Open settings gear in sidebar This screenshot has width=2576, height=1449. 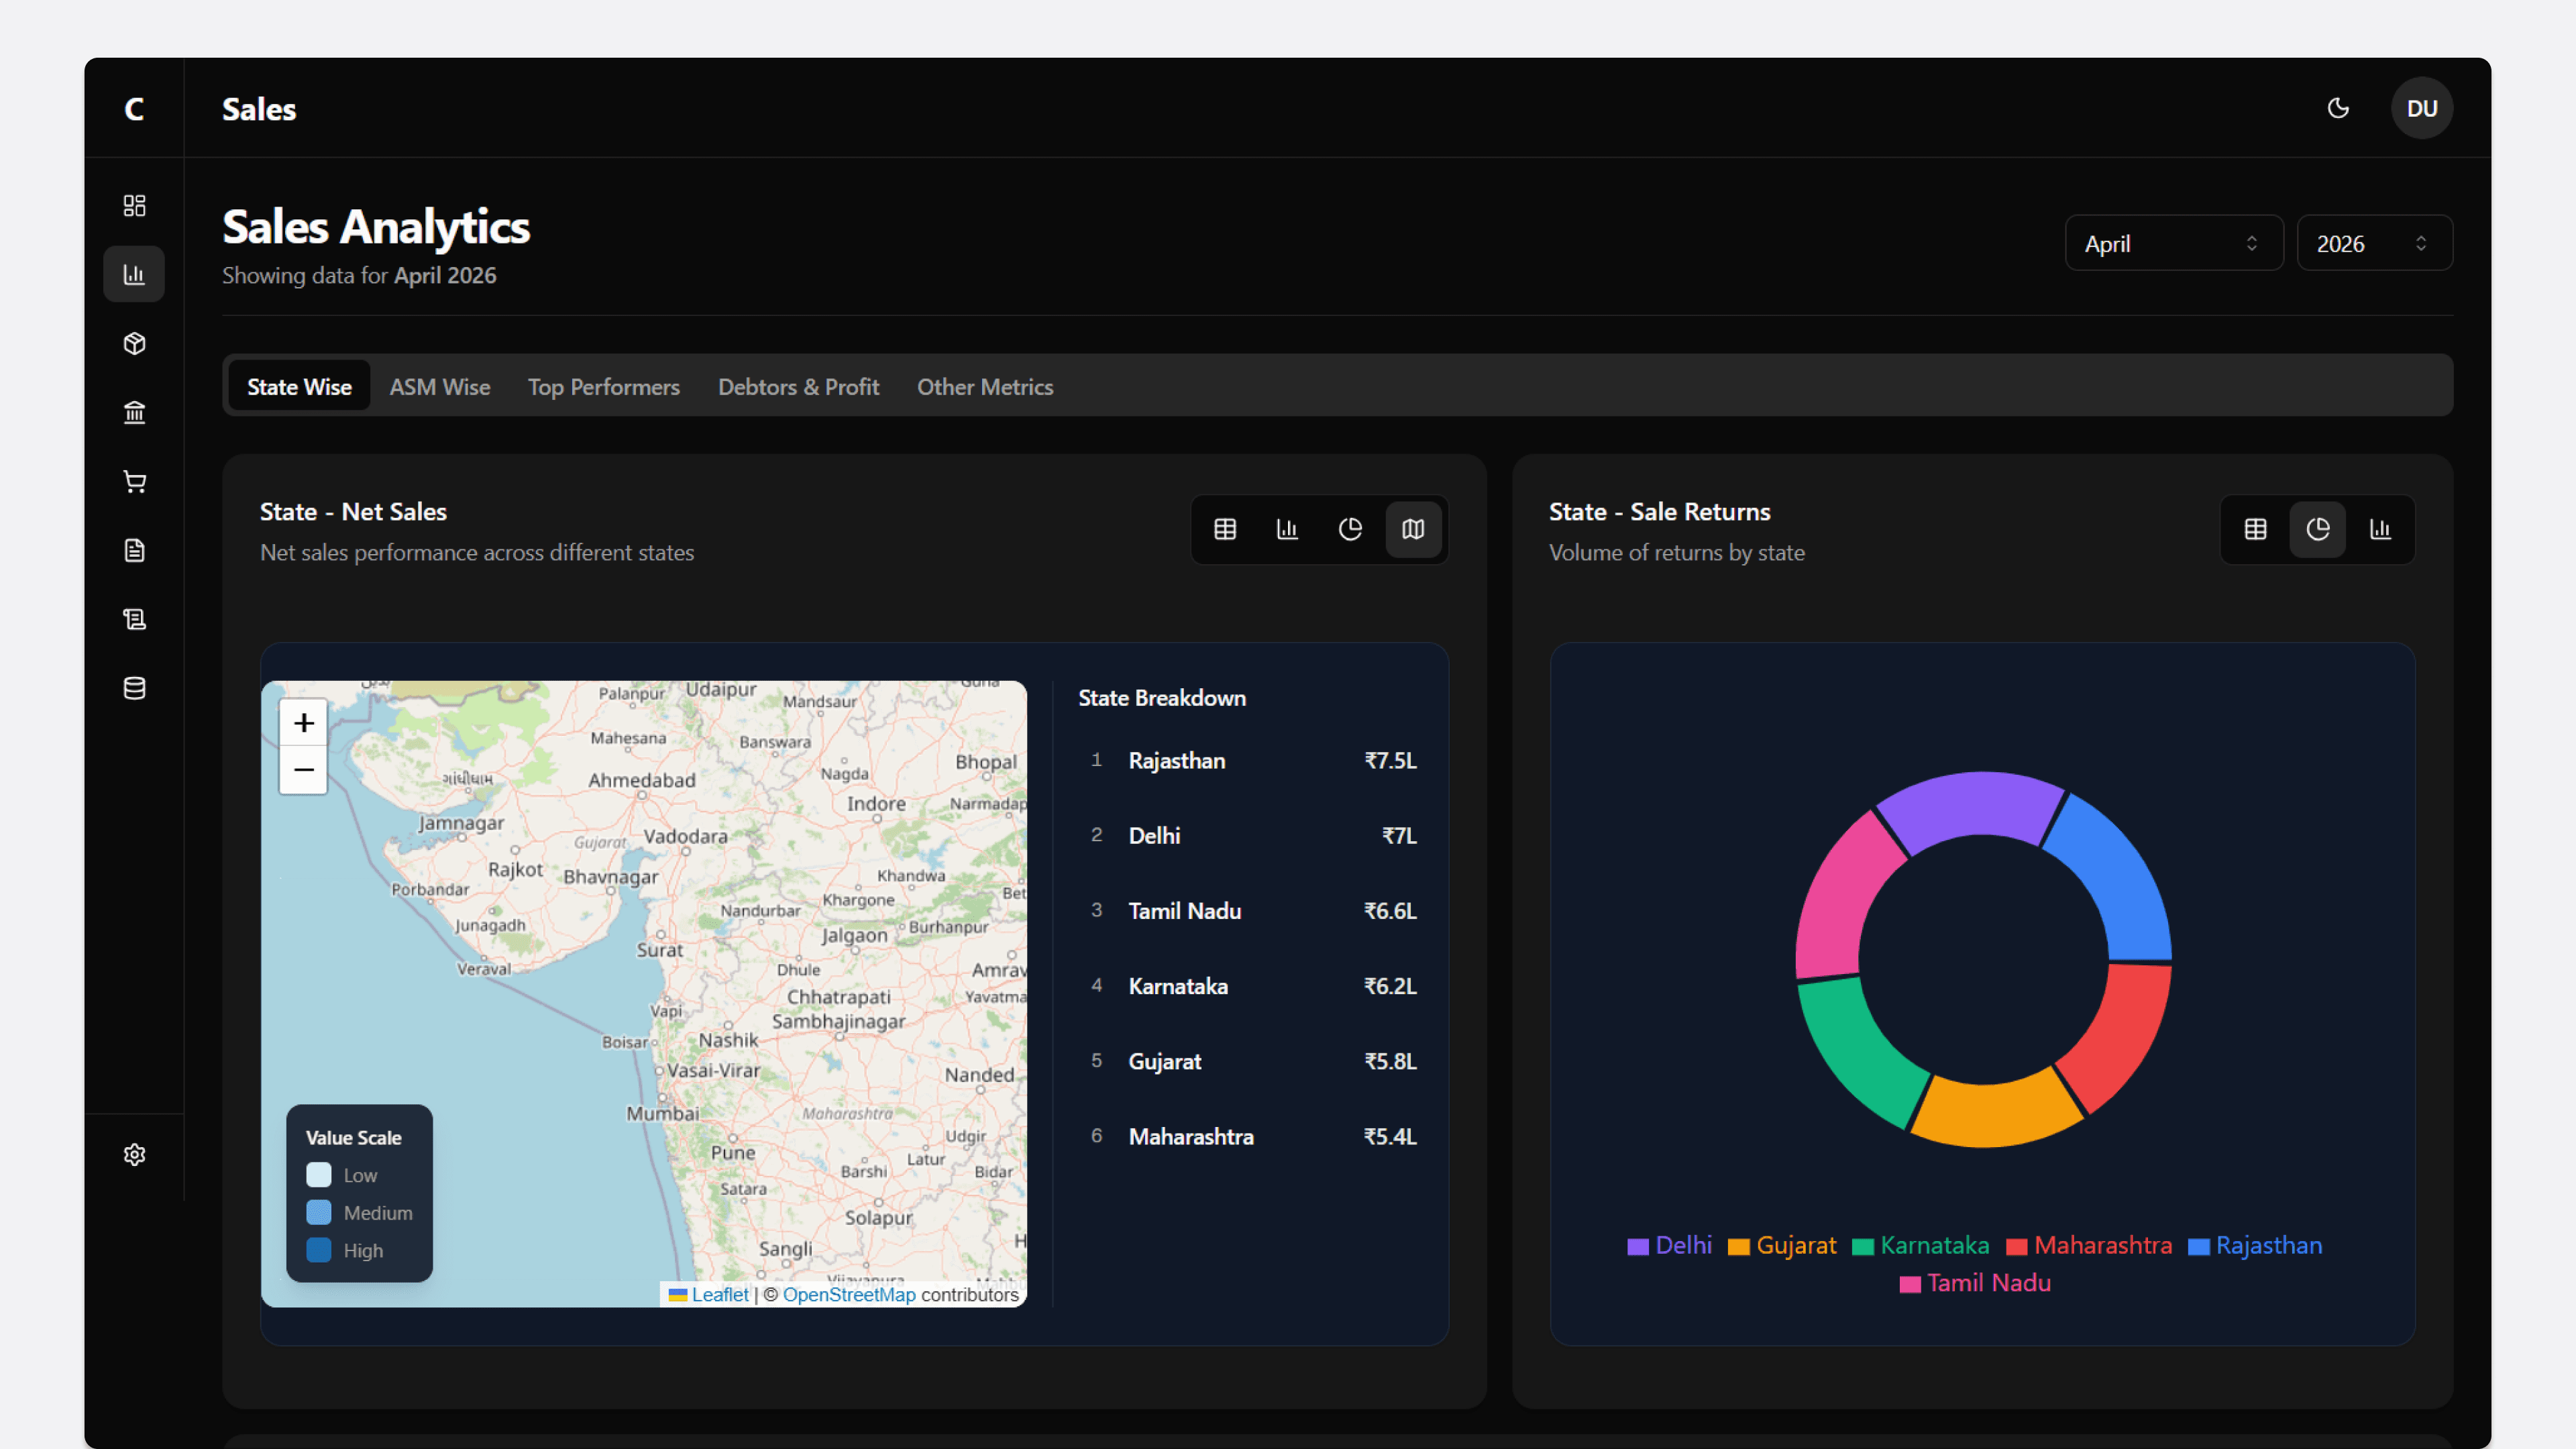point(134,1155)
